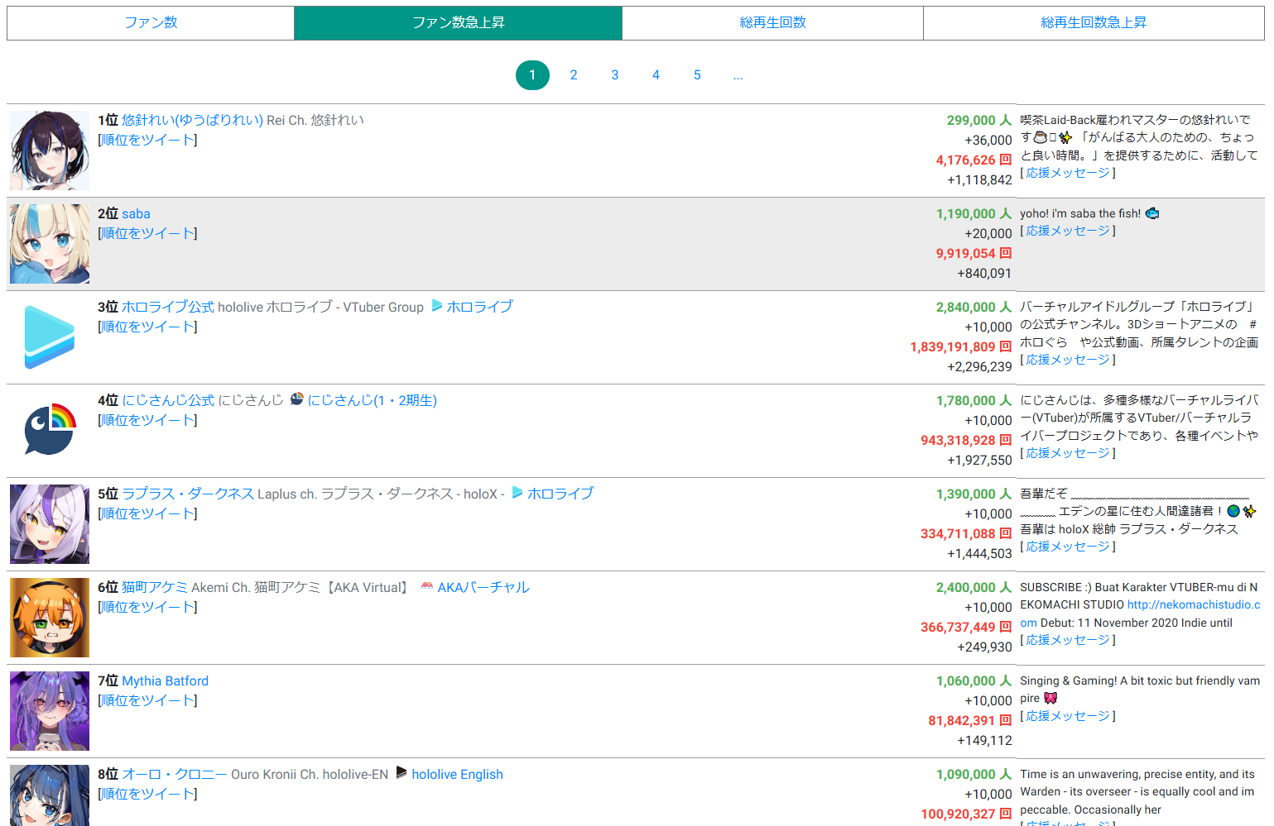Open 応援メッセージ for Mythia Batford
This screenshot has width=1274, height=826.
click(x=1068, y=716)
